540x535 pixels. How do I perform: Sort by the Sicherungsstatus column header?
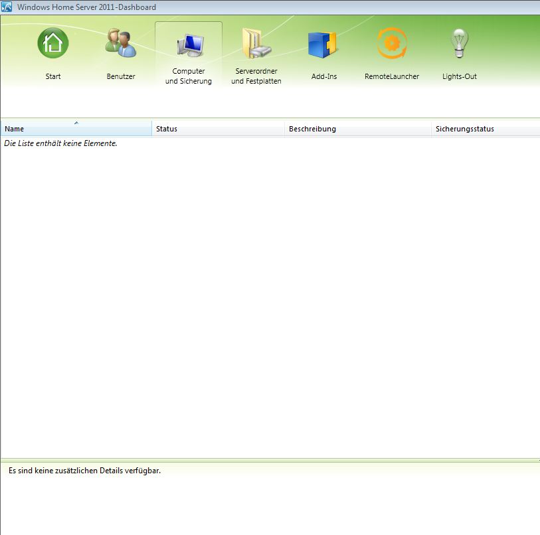coord(486,128)
